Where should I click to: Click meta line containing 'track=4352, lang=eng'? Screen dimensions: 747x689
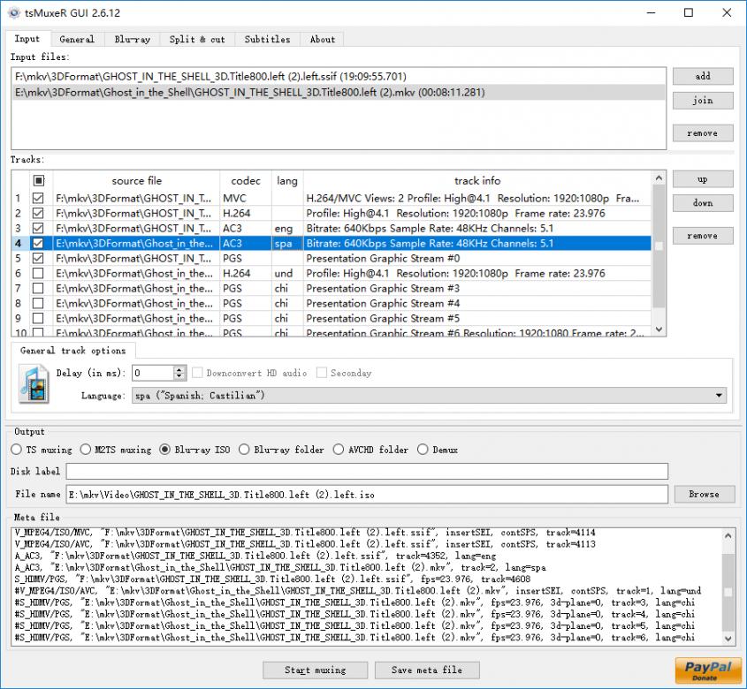coord(255,556)
